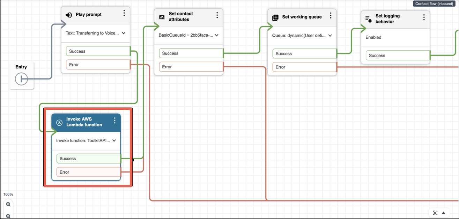Expand the toolbar arrow at bottom right
The width and height of the screenshot is (459, 219).
point(444,213)
